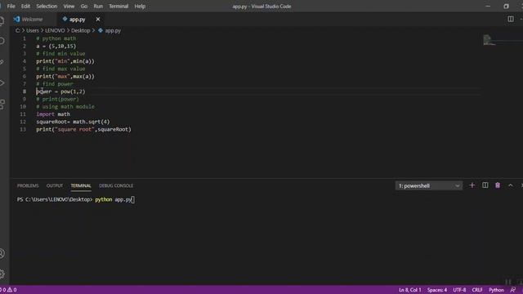Click CRLF end of line selector
Screen dimensions: 523x294
tap(477, 290)
